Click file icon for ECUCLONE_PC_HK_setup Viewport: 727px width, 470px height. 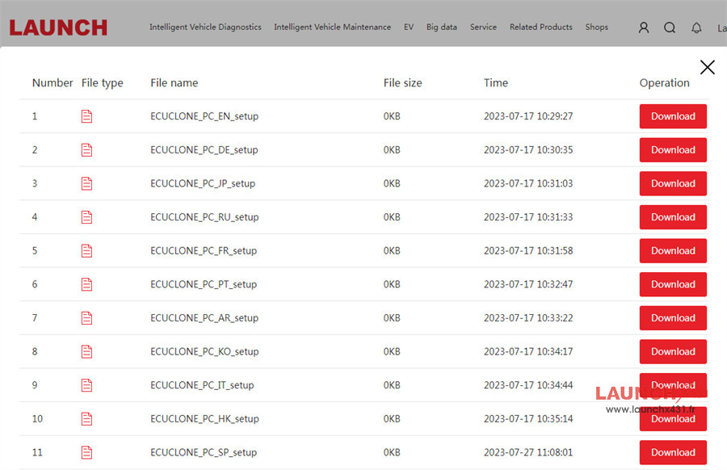(86, 419)
